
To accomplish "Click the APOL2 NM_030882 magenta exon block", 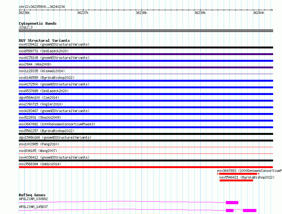I will tap(232, 202).
